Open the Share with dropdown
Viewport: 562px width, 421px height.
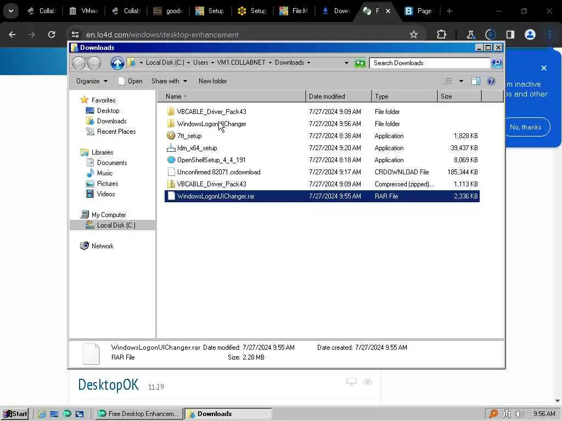point(169,81)
